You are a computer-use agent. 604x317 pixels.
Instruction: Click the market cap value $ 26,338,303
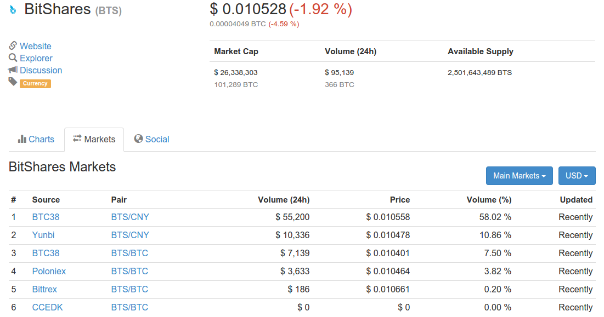tap(236, 73)
